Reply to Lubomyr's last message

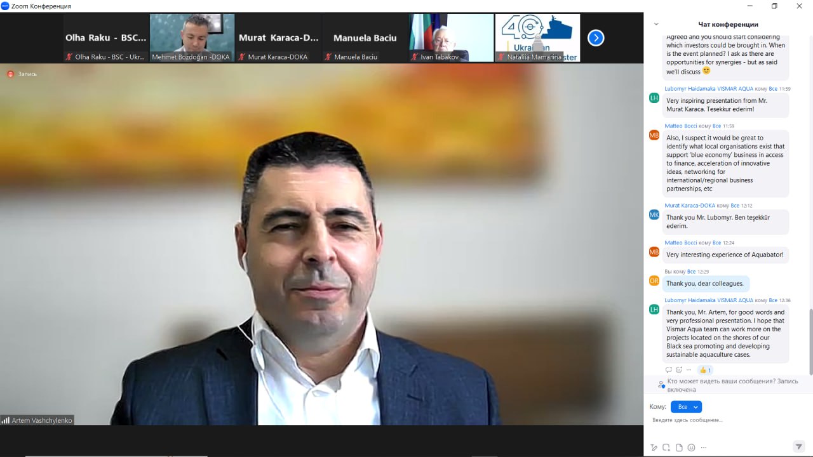(x=668, y=370)
